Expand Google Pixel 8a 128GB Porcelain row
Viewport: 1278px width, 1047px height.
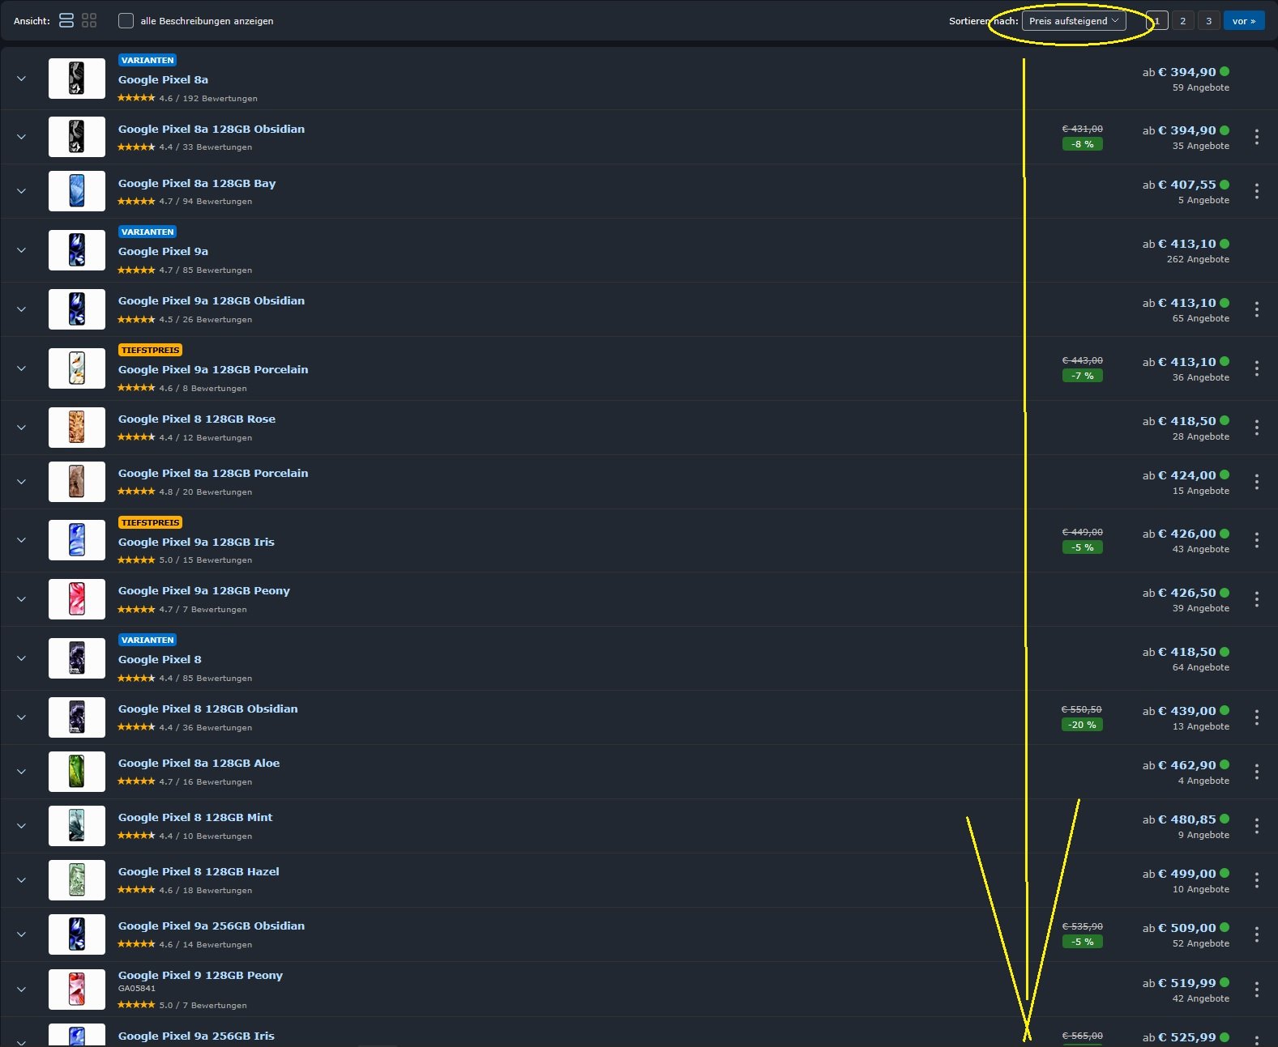click(21, 482)
